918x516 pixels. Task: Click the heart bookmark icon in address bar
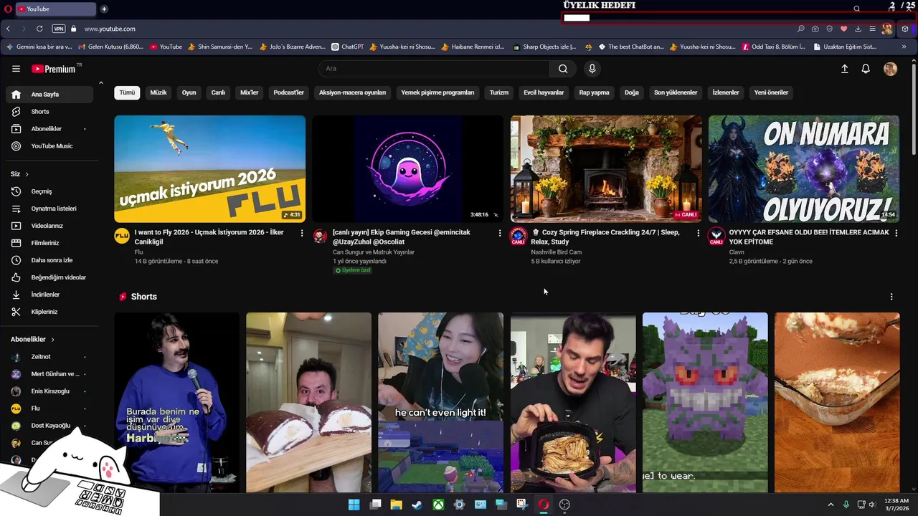[843, 29]
